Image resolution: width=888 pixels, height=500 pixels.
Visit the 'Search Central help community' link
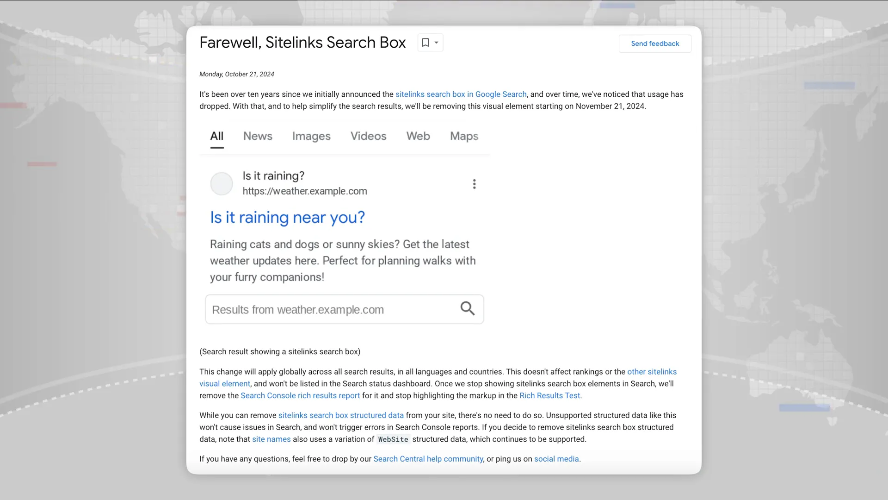(x=428, y=459)
